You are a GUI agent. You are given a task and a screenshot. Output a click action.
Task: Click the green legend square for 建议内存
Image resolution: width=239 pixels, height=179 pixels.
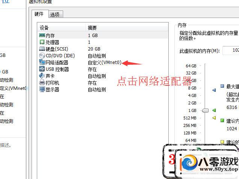click(x=222, y=121)
